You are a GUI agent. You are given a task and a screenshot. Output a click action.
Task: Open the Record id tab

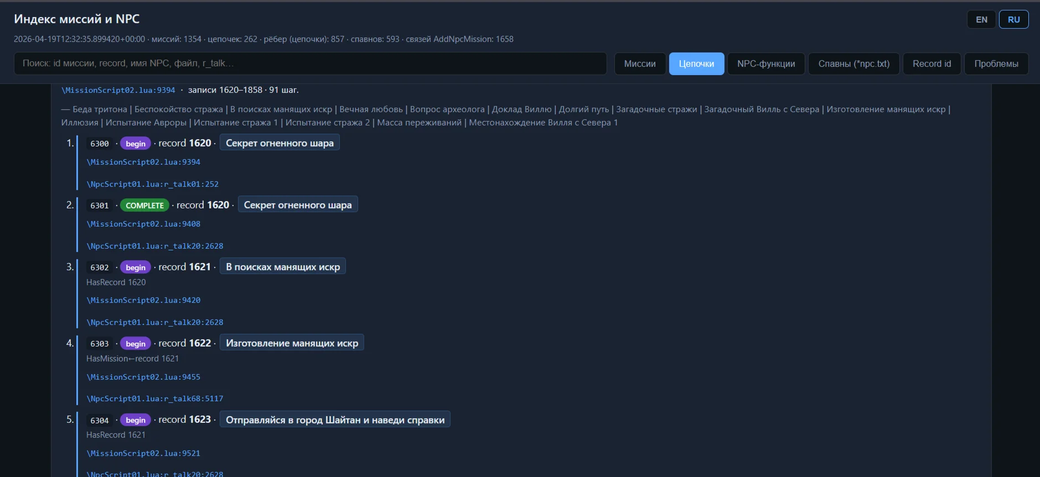click(932, 64)
